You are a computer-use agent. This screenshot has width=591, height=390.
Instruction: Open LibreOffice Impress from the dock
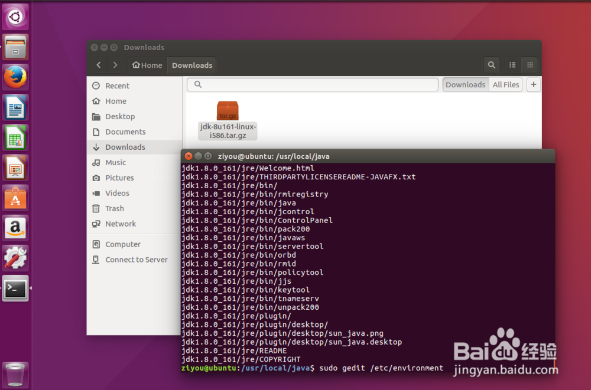point(15,168)
